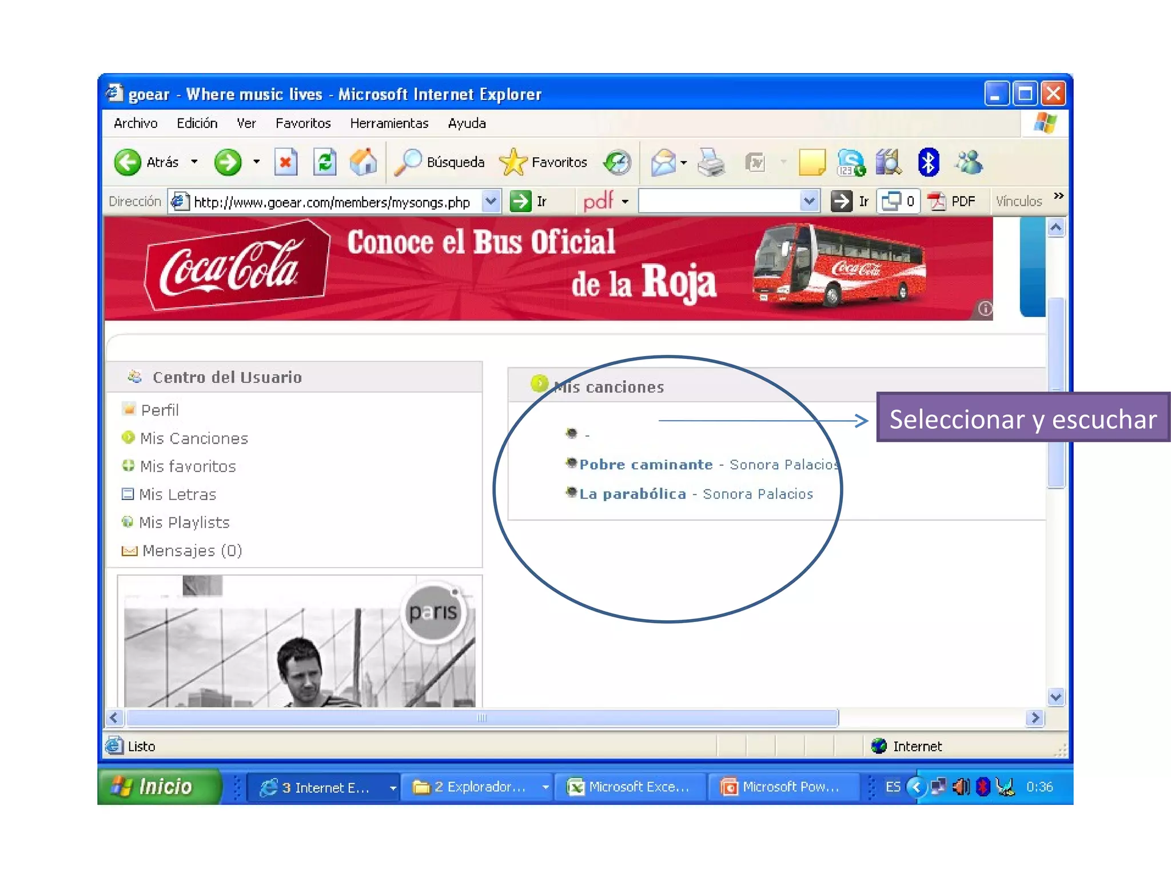Open Mis favoritos link

coord(188,466)
